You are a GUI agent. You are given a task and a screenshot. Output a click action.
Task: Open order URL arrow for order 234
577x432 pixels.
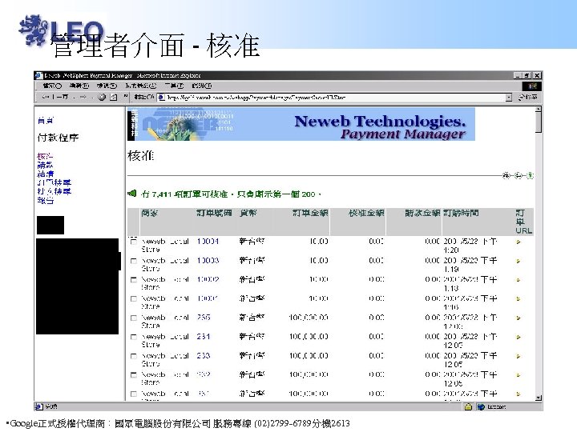click(x=518, y=337)
